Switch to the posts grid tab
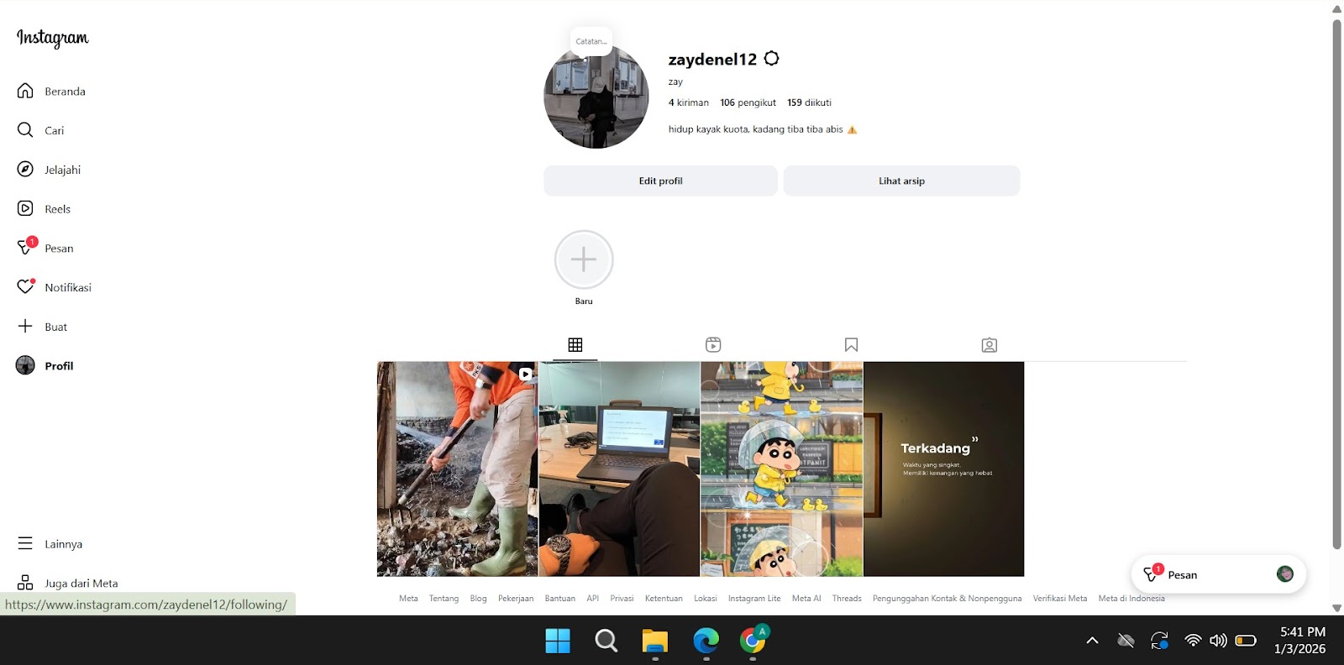The image size is (1344, 665). click(575, 345)
